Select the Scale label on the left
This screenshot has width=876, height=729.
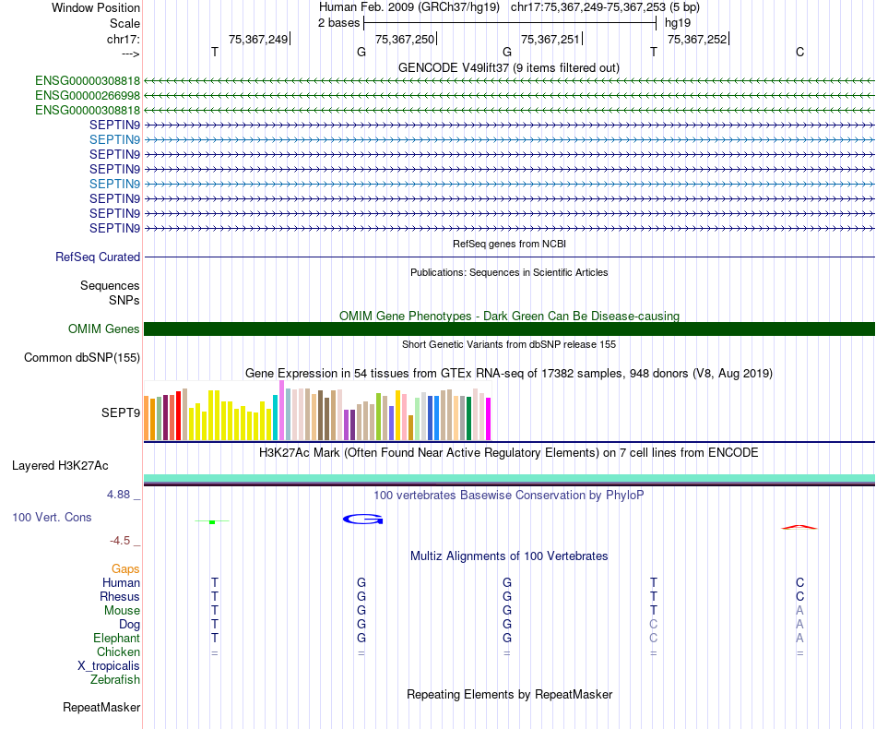point(124,23)
